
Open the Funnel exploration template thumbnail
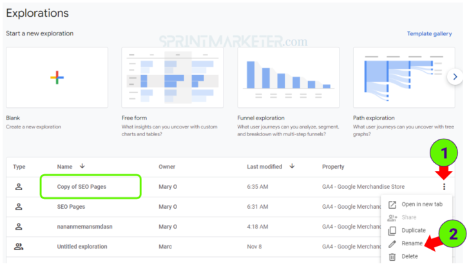pos(289,77)
